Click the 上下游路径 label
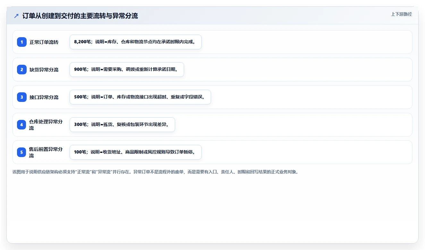The width and height of the screenshot is (425, 250). point(401,14)
